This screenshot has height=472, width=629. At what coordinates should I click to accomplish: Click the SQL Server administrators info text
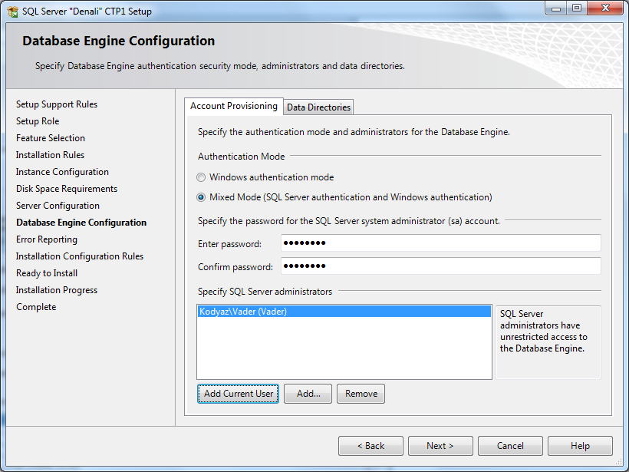pyautogui.click(x=544, y=331)
